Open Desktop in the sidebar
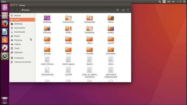187x105 pixels. pyautogui.click(x=22, y=24)
